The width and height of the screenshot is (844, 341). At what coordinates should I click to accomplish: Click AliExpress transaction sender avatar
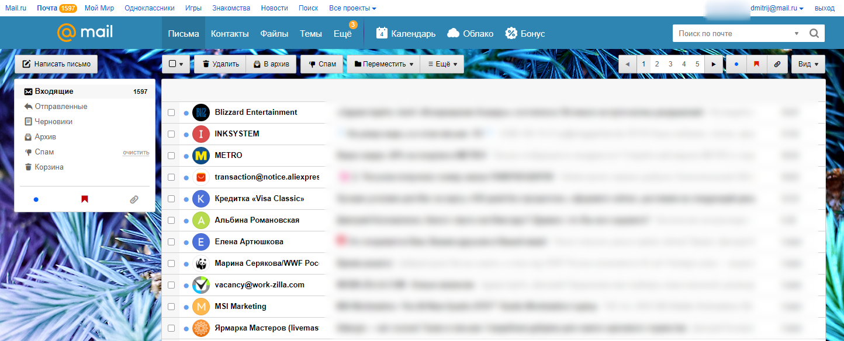tap(200, 177)
